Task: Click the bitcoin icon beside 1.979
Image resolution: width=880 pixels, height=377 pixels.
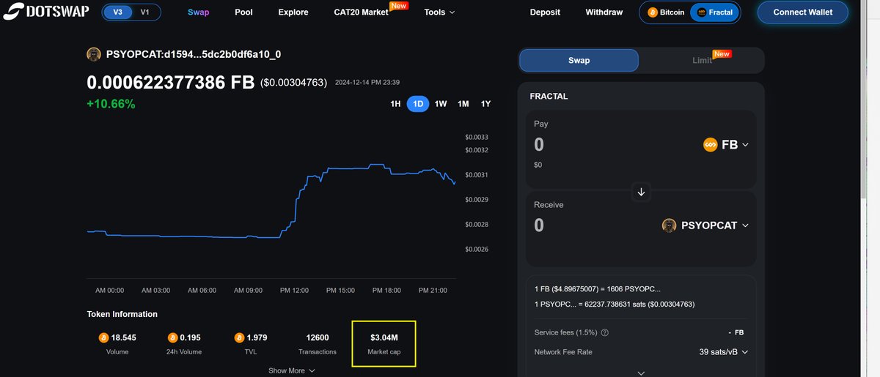Action: pyautogui.click(x=239, y=337)
